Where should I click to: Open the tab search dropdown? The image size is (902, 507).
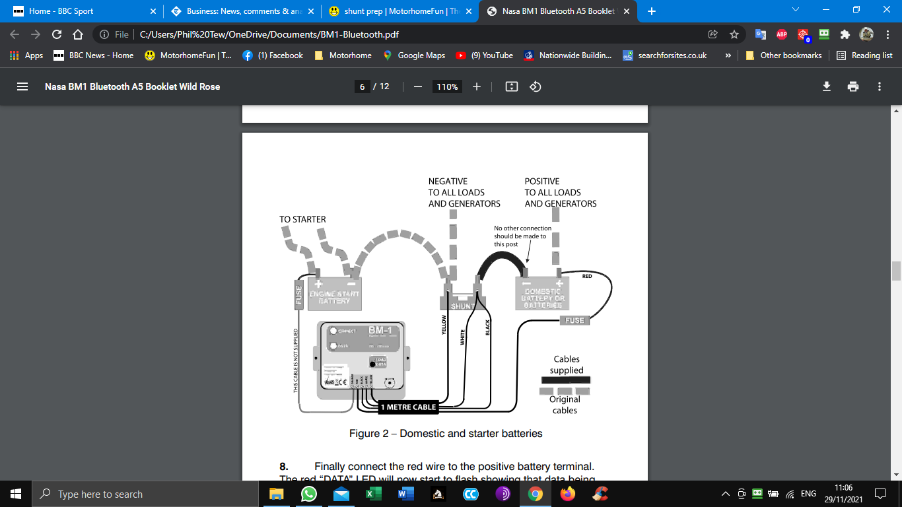(795, 10)
